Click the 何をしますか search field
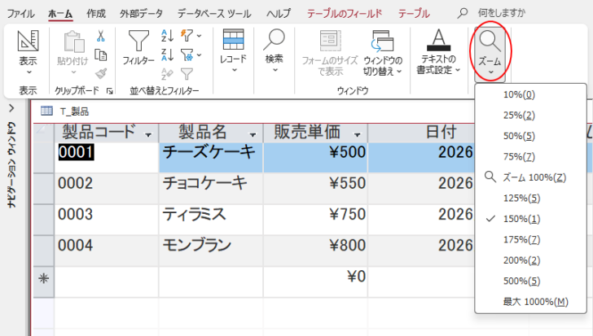 click(x=502, y=13)
